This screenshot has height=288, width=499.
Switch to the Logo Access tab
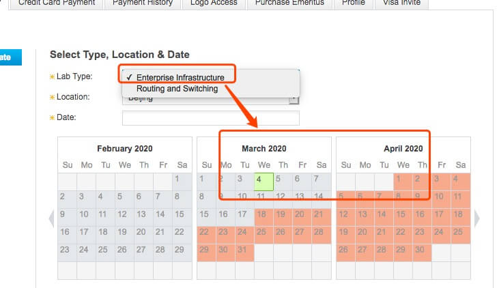pyautogui.click(x=214, y=3)
